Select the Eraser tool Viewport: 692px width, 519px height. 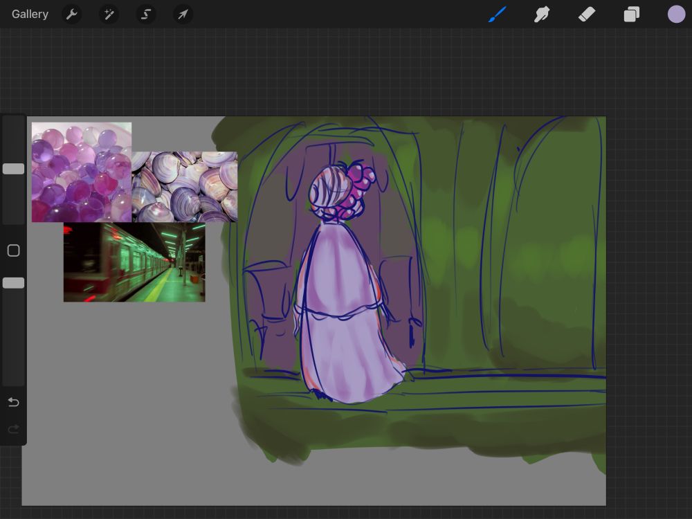tap(587, 14)
